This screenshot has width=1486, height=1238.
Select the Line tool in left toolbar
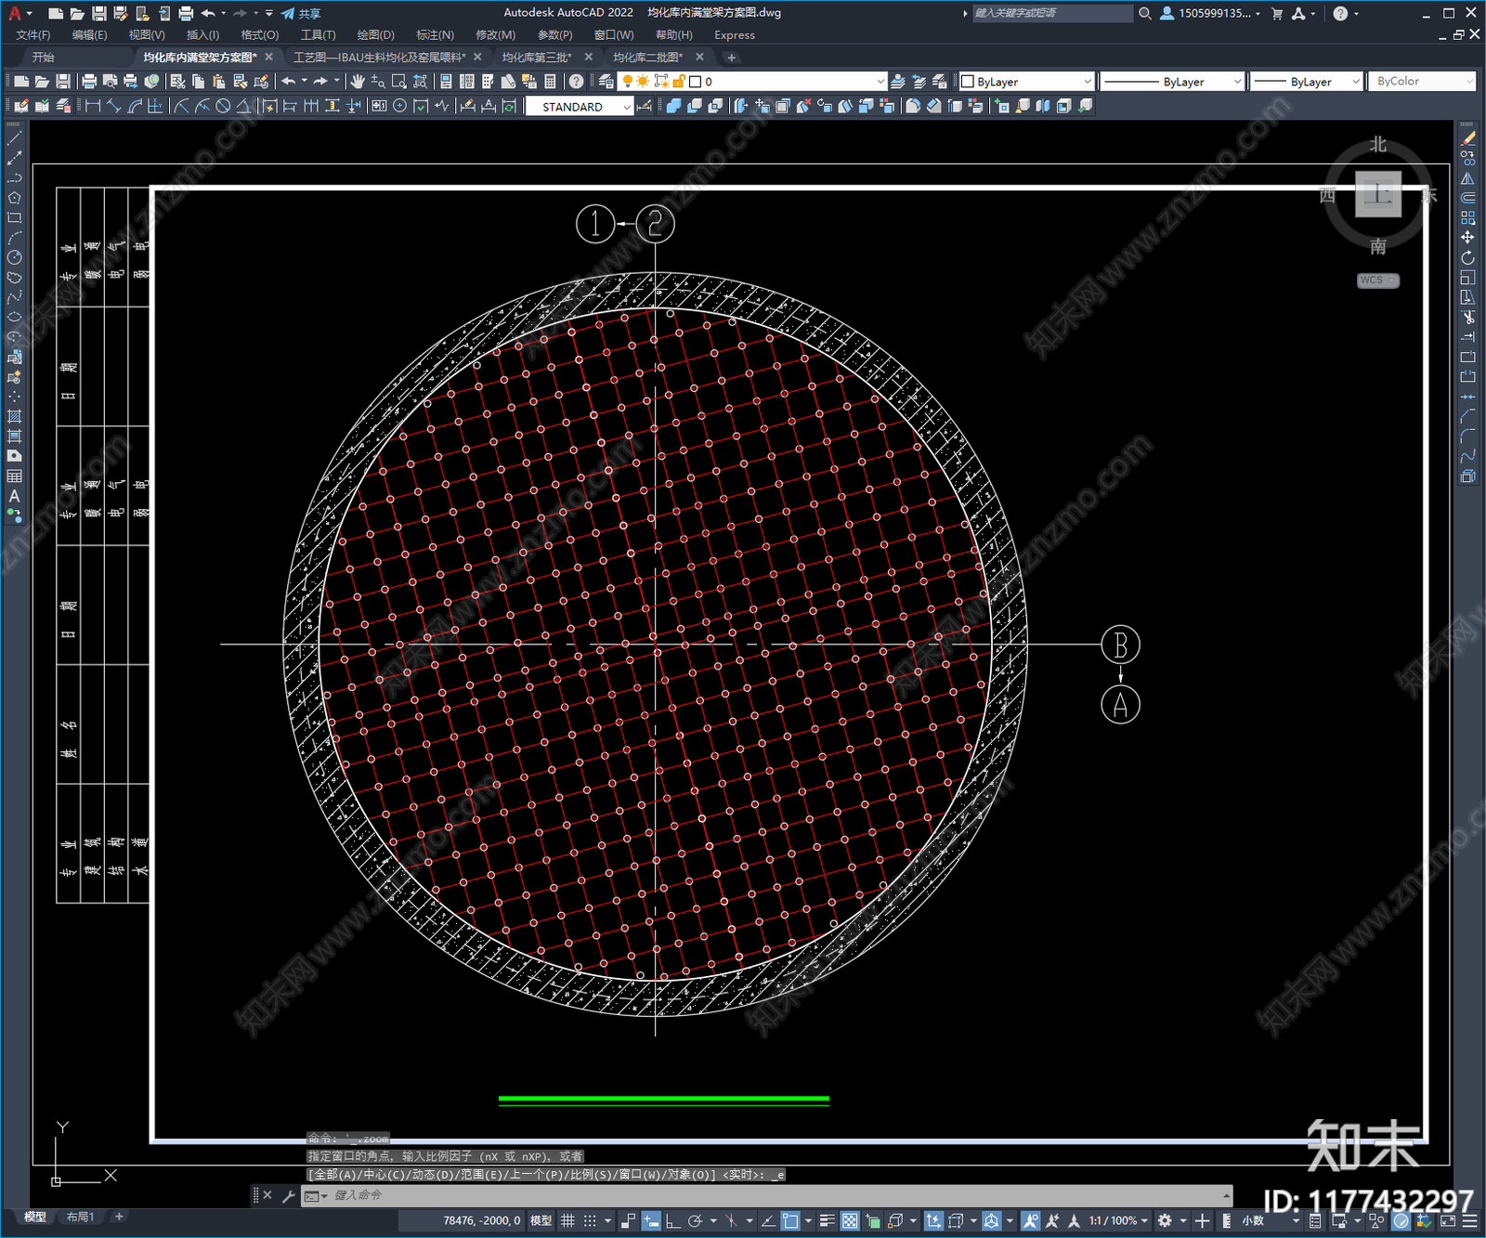pyautogui.click(x=14, y=137)
